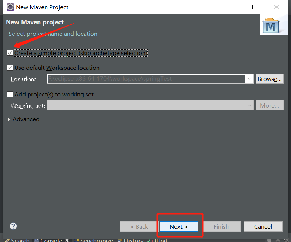Open the History tab in Eclipse
The image size is (291, 242).
click(x=130, y=240)
